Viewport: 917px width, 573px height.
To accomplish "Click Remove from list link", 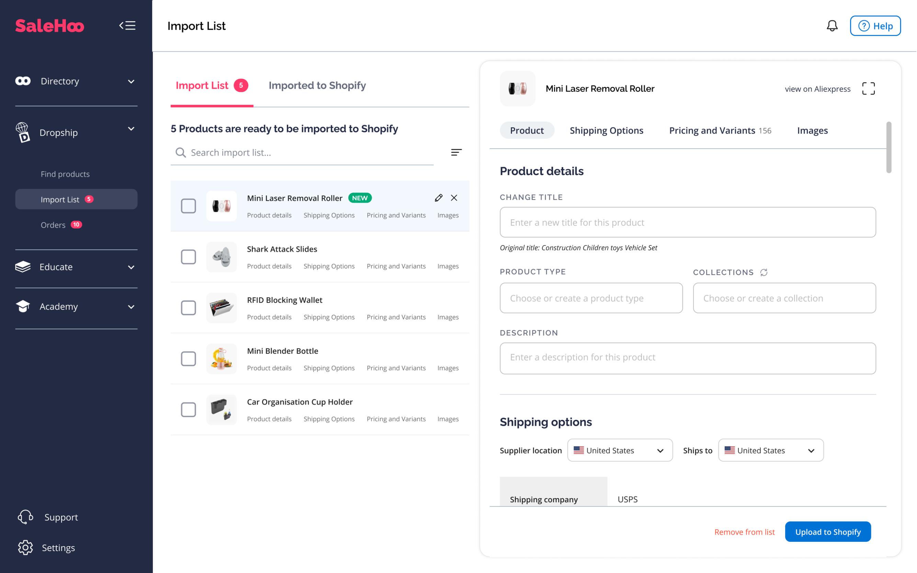I will coord(744,532).
